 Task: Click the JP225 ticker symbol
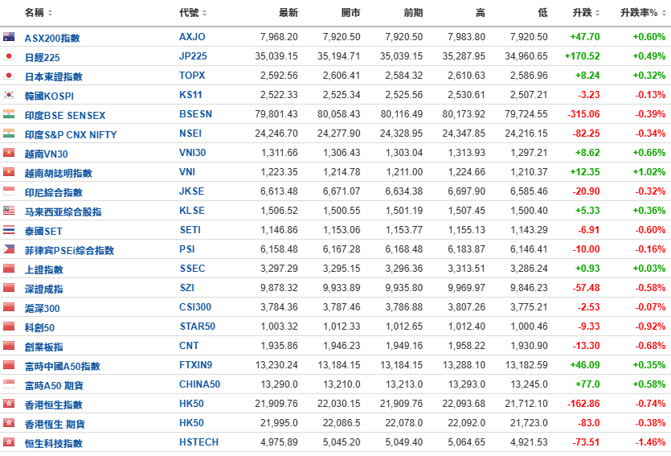click(193, 56)
